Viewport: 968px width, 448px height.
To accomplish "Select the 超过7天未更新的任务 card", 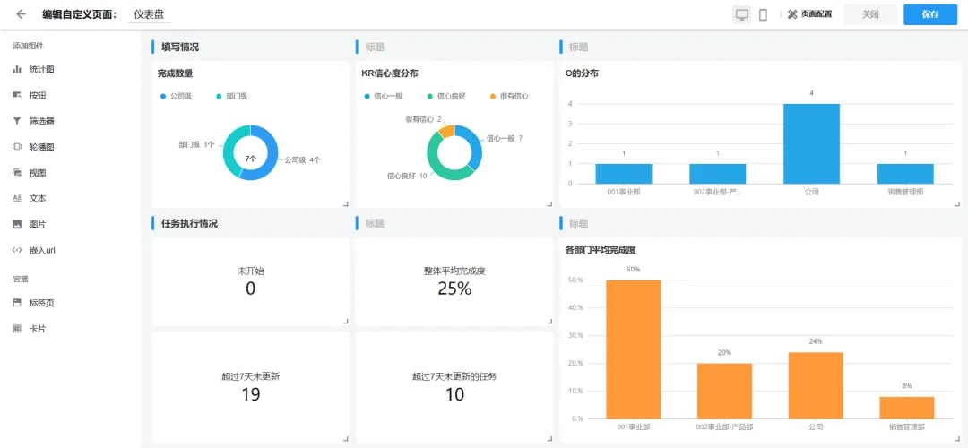I will [454, 387].
